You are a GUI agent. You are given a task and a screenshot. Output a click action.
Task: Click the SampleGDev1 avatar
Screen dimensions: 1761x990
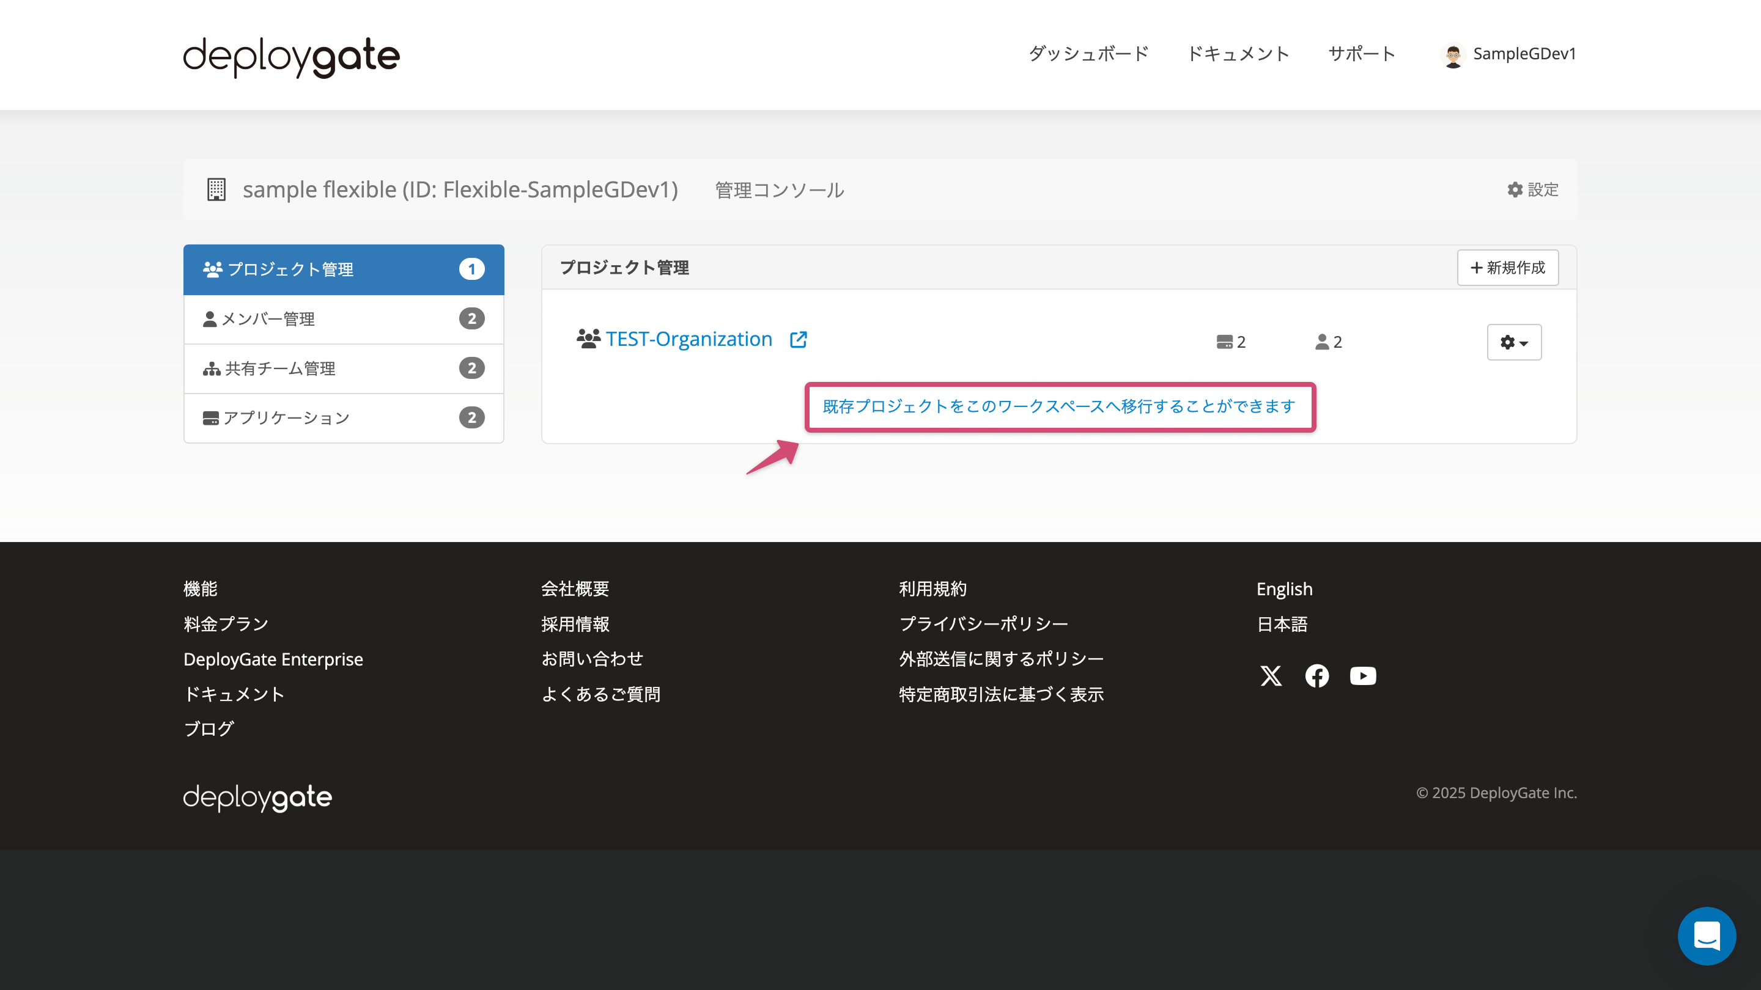point(1455,54)
